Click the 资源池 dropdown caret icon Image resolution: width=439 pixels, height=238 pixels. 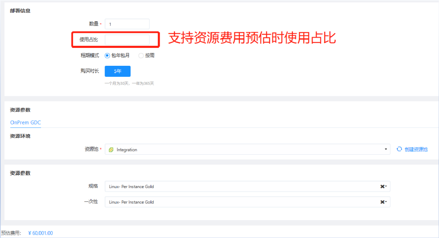[x=386, y=149]
